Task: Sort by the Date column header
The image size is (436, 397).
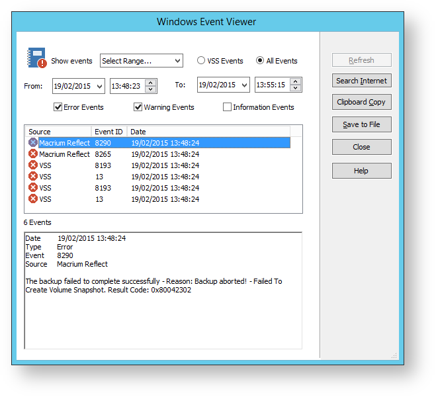Action: (x=208, y=132)
